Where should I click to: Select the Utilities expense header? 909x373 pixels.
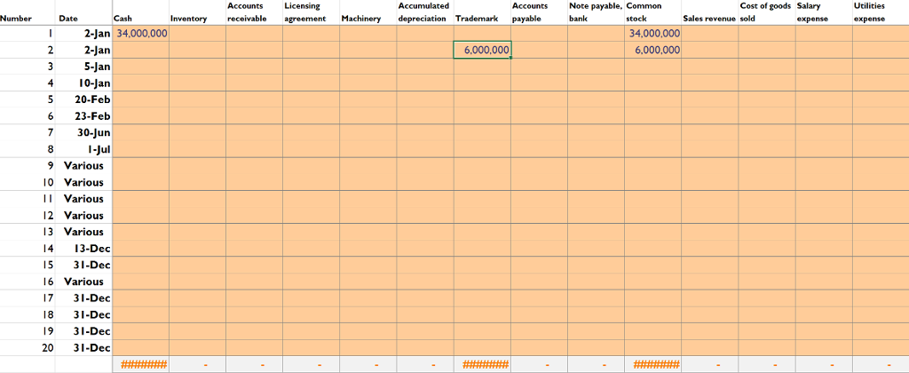(x=881, y=12)
